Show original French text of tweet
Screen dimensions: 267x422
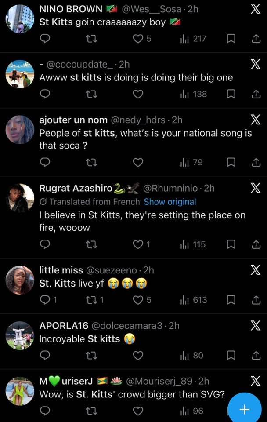pos(170,202)
